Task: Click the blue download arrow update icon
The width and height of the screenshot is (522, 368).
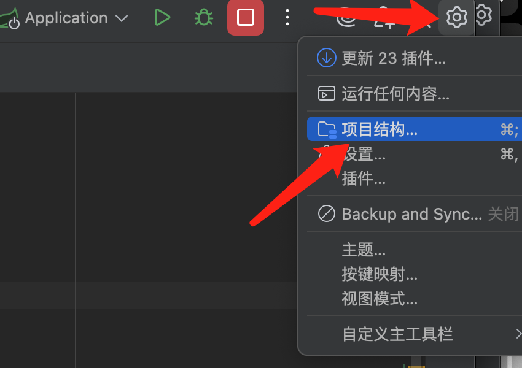Action: click(326, 58)
